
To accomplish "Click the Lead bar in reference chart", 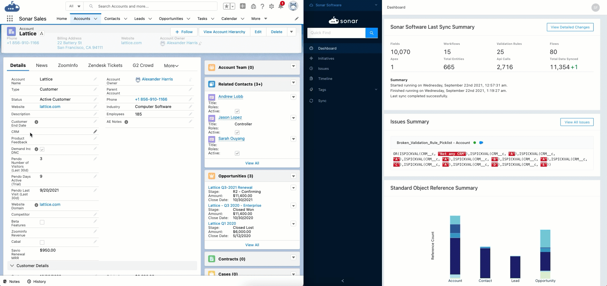I will [515, 267].
